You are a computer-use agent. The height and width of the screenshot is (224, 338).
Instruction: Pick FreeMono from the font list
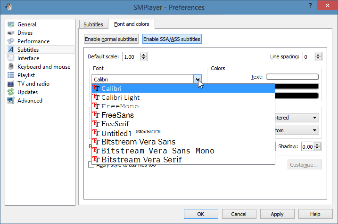click(183, 106)
